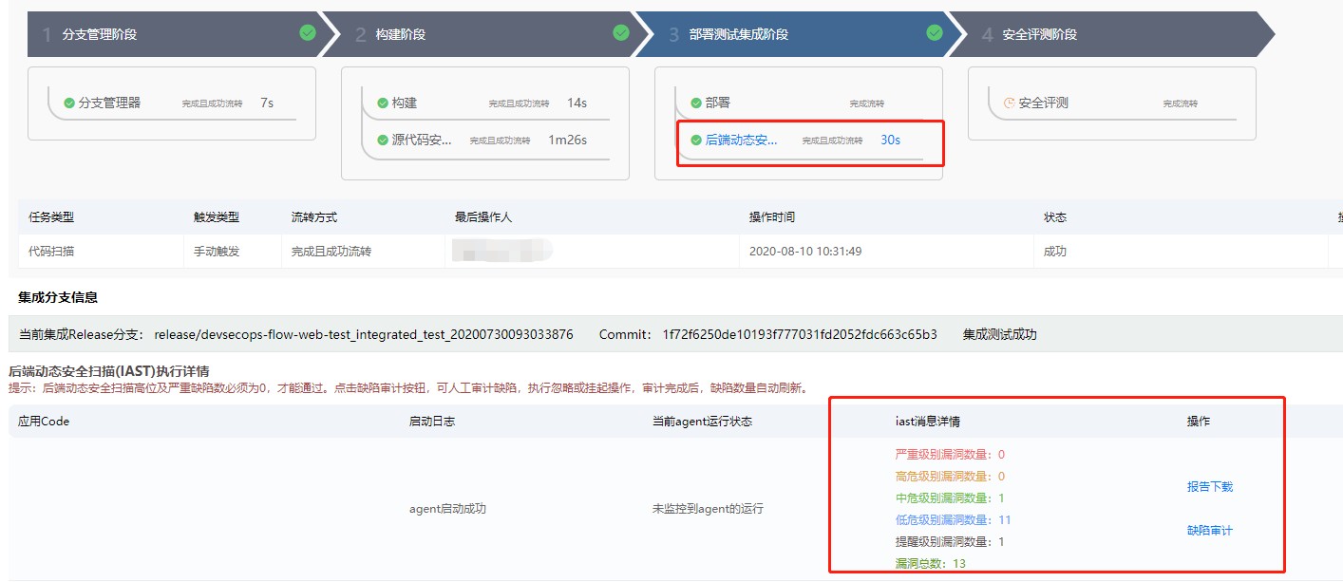The width and height of the screenshot is (1343, 582).
Task: Click the 30s duration of dynamic scan
Action: [x=890, y=140]
